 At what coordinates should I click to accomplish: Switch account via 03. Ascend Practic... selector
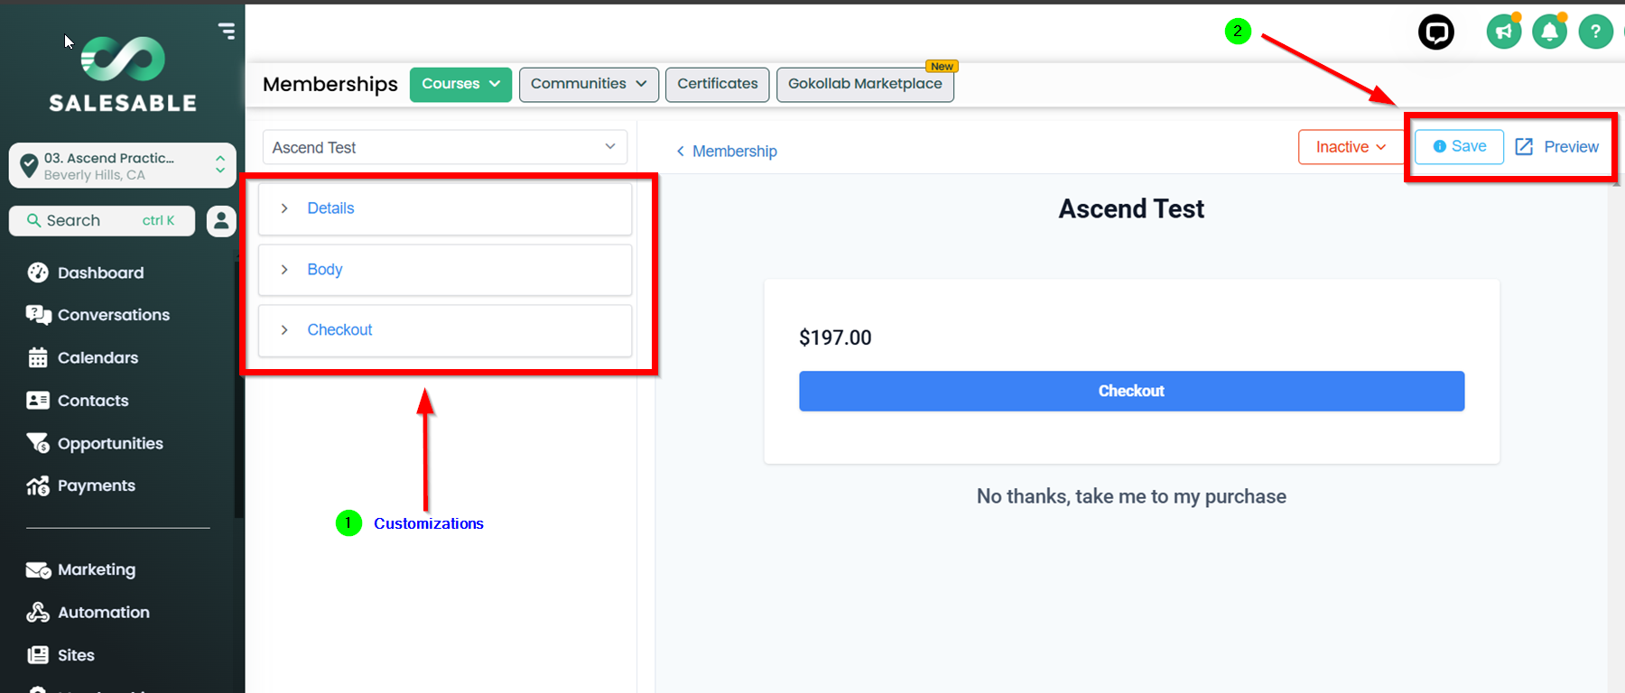click(x=123, y=166)
